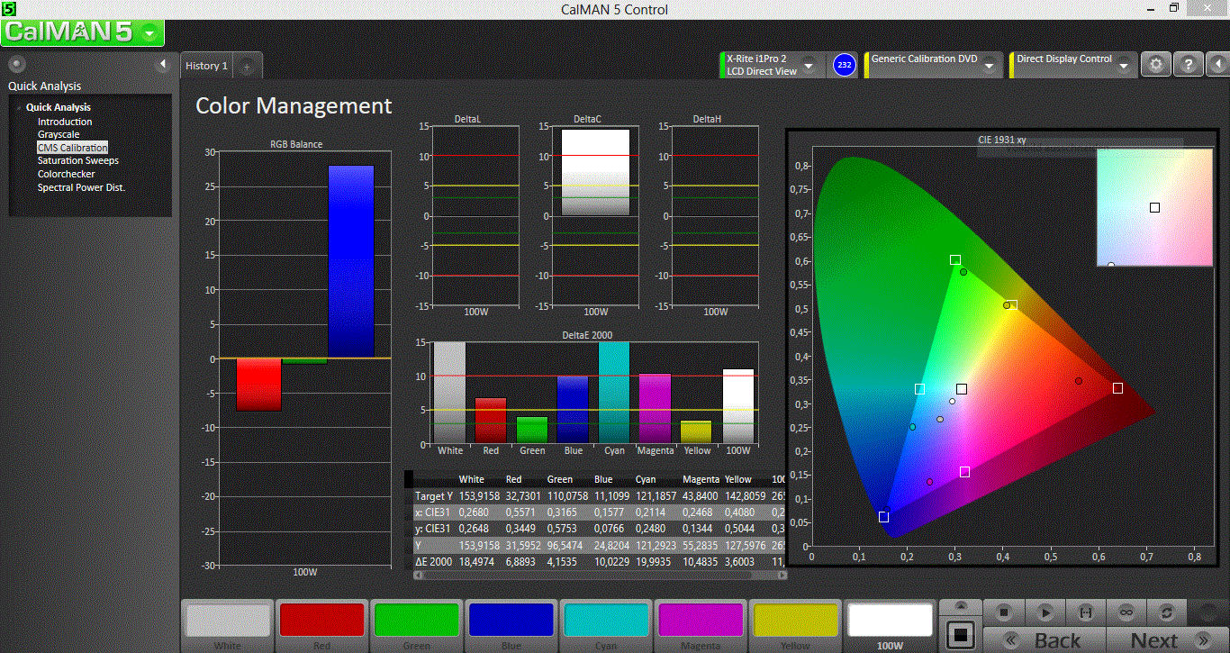
Task: Click the blue 232 meter badge
Action: pos(844,65)
